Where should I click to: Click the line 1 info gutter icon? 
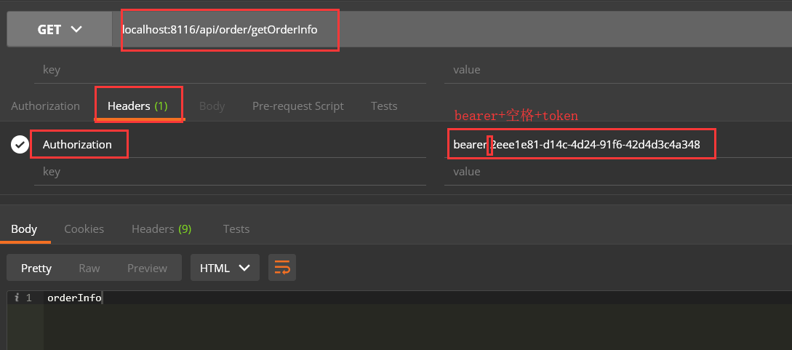pyautogui.click(x=17, y=298)
